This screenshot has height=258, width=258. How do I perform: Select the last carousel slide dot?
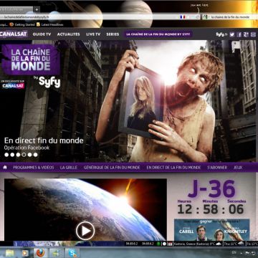click(x=35, y=155)
